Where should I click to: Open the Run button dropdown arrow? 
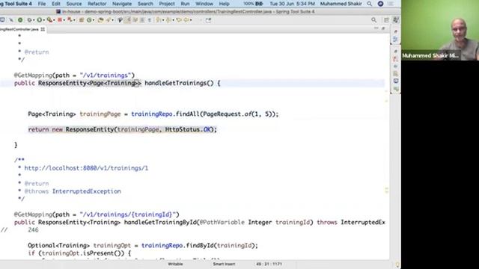pyautogui.click(x=43, y=20)
